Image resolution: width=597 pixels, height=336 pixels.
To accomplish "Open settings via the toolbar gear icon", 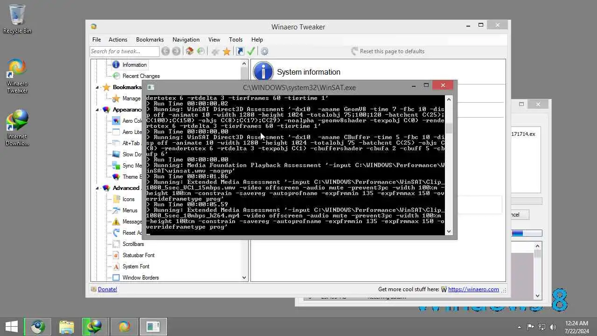I will click(x=264, y=51).
